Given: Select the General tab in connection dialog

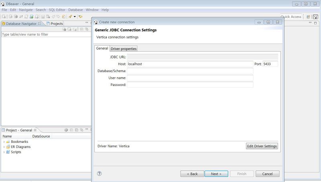Looking at the screenshot, I should pos(102,48).
